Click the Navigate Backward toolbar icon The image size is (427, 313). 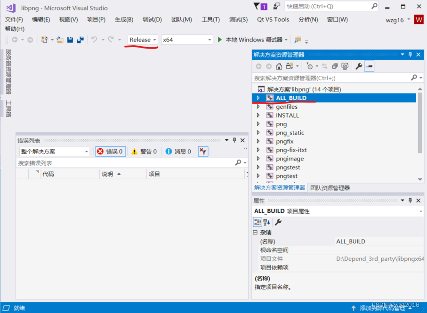click(x=15, y=40)
